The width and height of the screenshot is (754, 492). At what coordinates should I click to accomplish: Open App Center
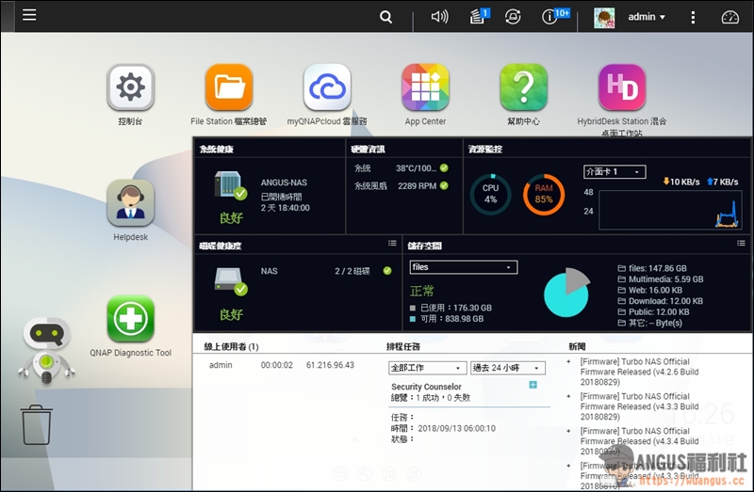point(425,88)
